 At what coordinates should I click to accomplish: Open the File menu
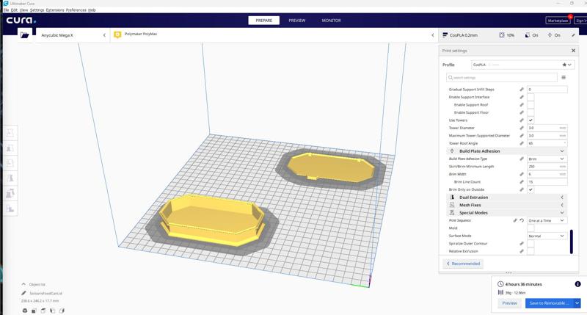pyautogui.click(x=6, y=10)
